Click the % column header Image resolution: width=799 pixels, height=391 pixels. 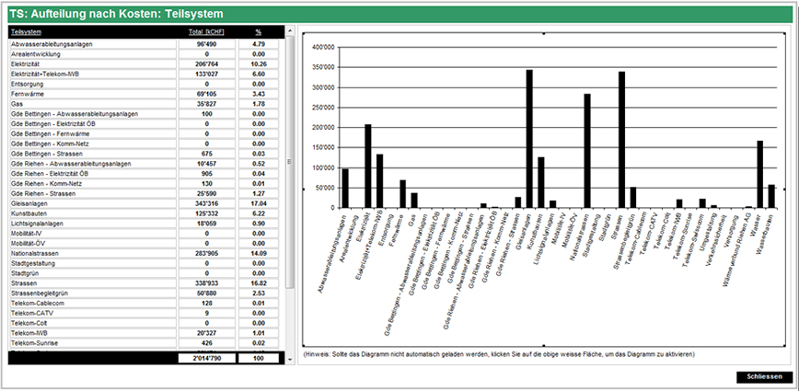[259, 30]
